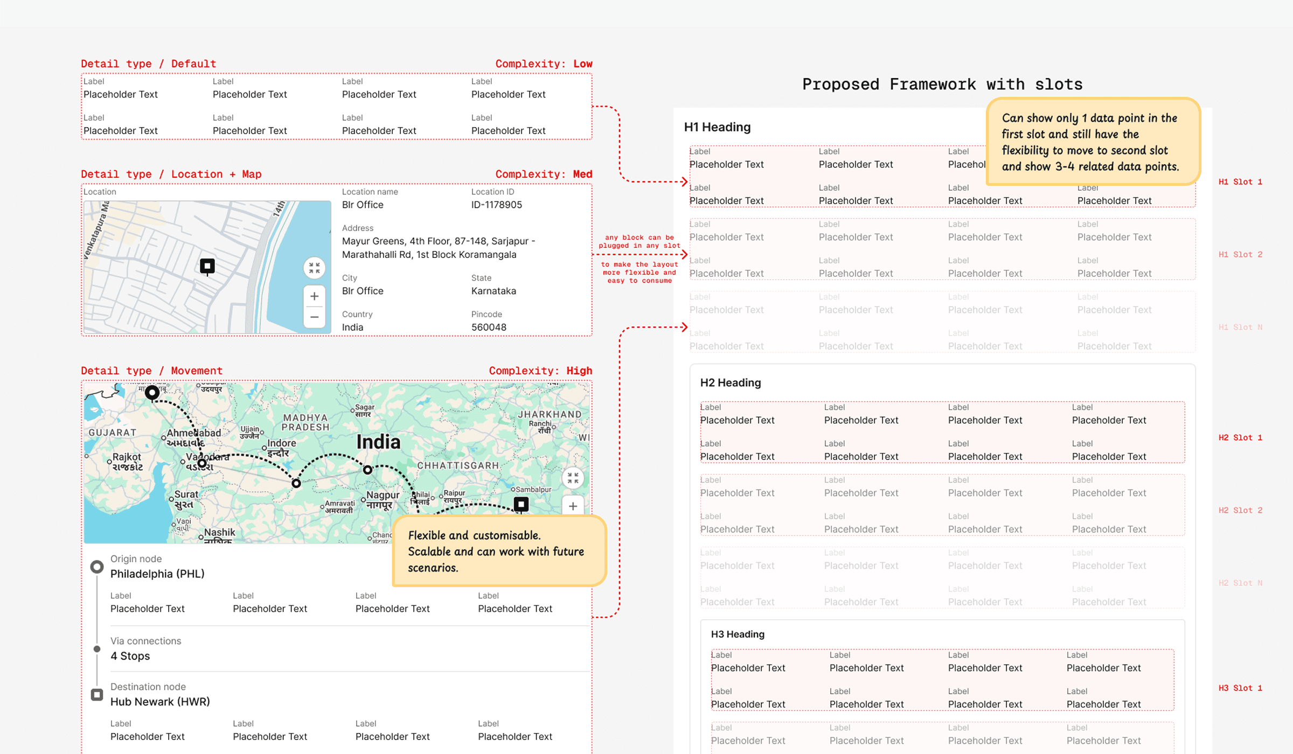The image size is (1293, 754).
Task: Click 'Detail type / Movement' section label
Action: [151, 371]
